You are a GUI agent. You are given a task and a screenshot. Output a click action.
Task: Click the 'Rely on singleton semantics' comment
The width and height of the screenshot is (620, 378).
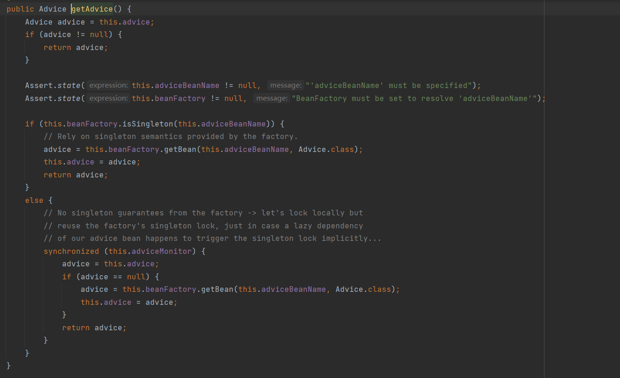(171, 137)
